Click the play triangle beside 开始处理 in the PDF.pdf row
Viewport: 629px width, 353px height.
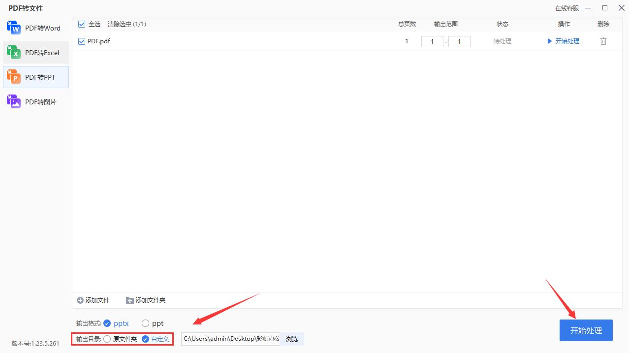550,41
